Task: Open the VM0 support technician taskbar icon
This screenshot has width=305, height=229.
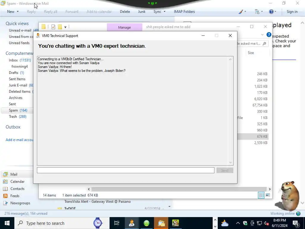Action: coord(131,223)
